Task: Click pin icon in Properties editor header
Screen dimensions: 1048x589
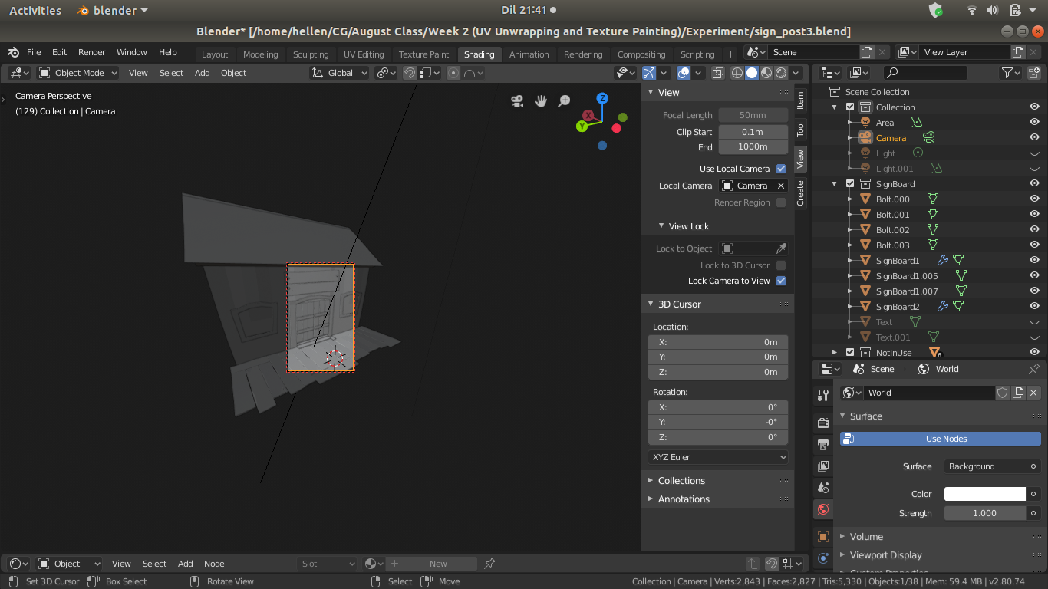Action: coord(1033,369)
